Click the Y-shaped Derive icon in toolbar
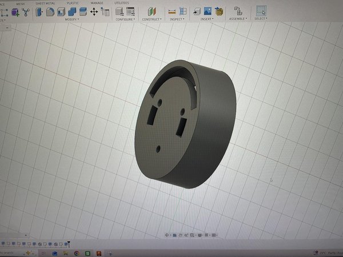Screen dimensions: 343x257 click(26, 12)
